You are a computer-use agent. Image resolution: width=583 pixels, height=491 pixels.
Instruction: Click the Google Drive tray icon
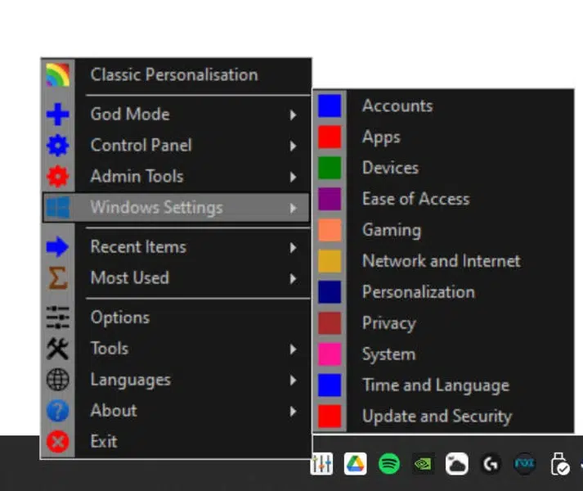click(355, 464)
